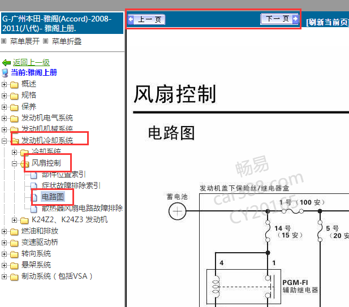
Task: Click the 症状故障排除索引 document icon
Action: click(x=34, y=186)
